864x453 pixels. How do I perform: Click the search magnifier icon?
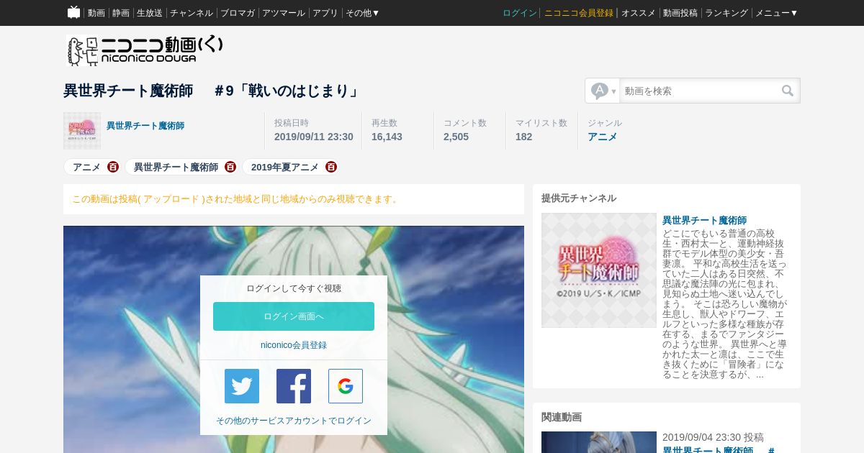pos(788,91)
